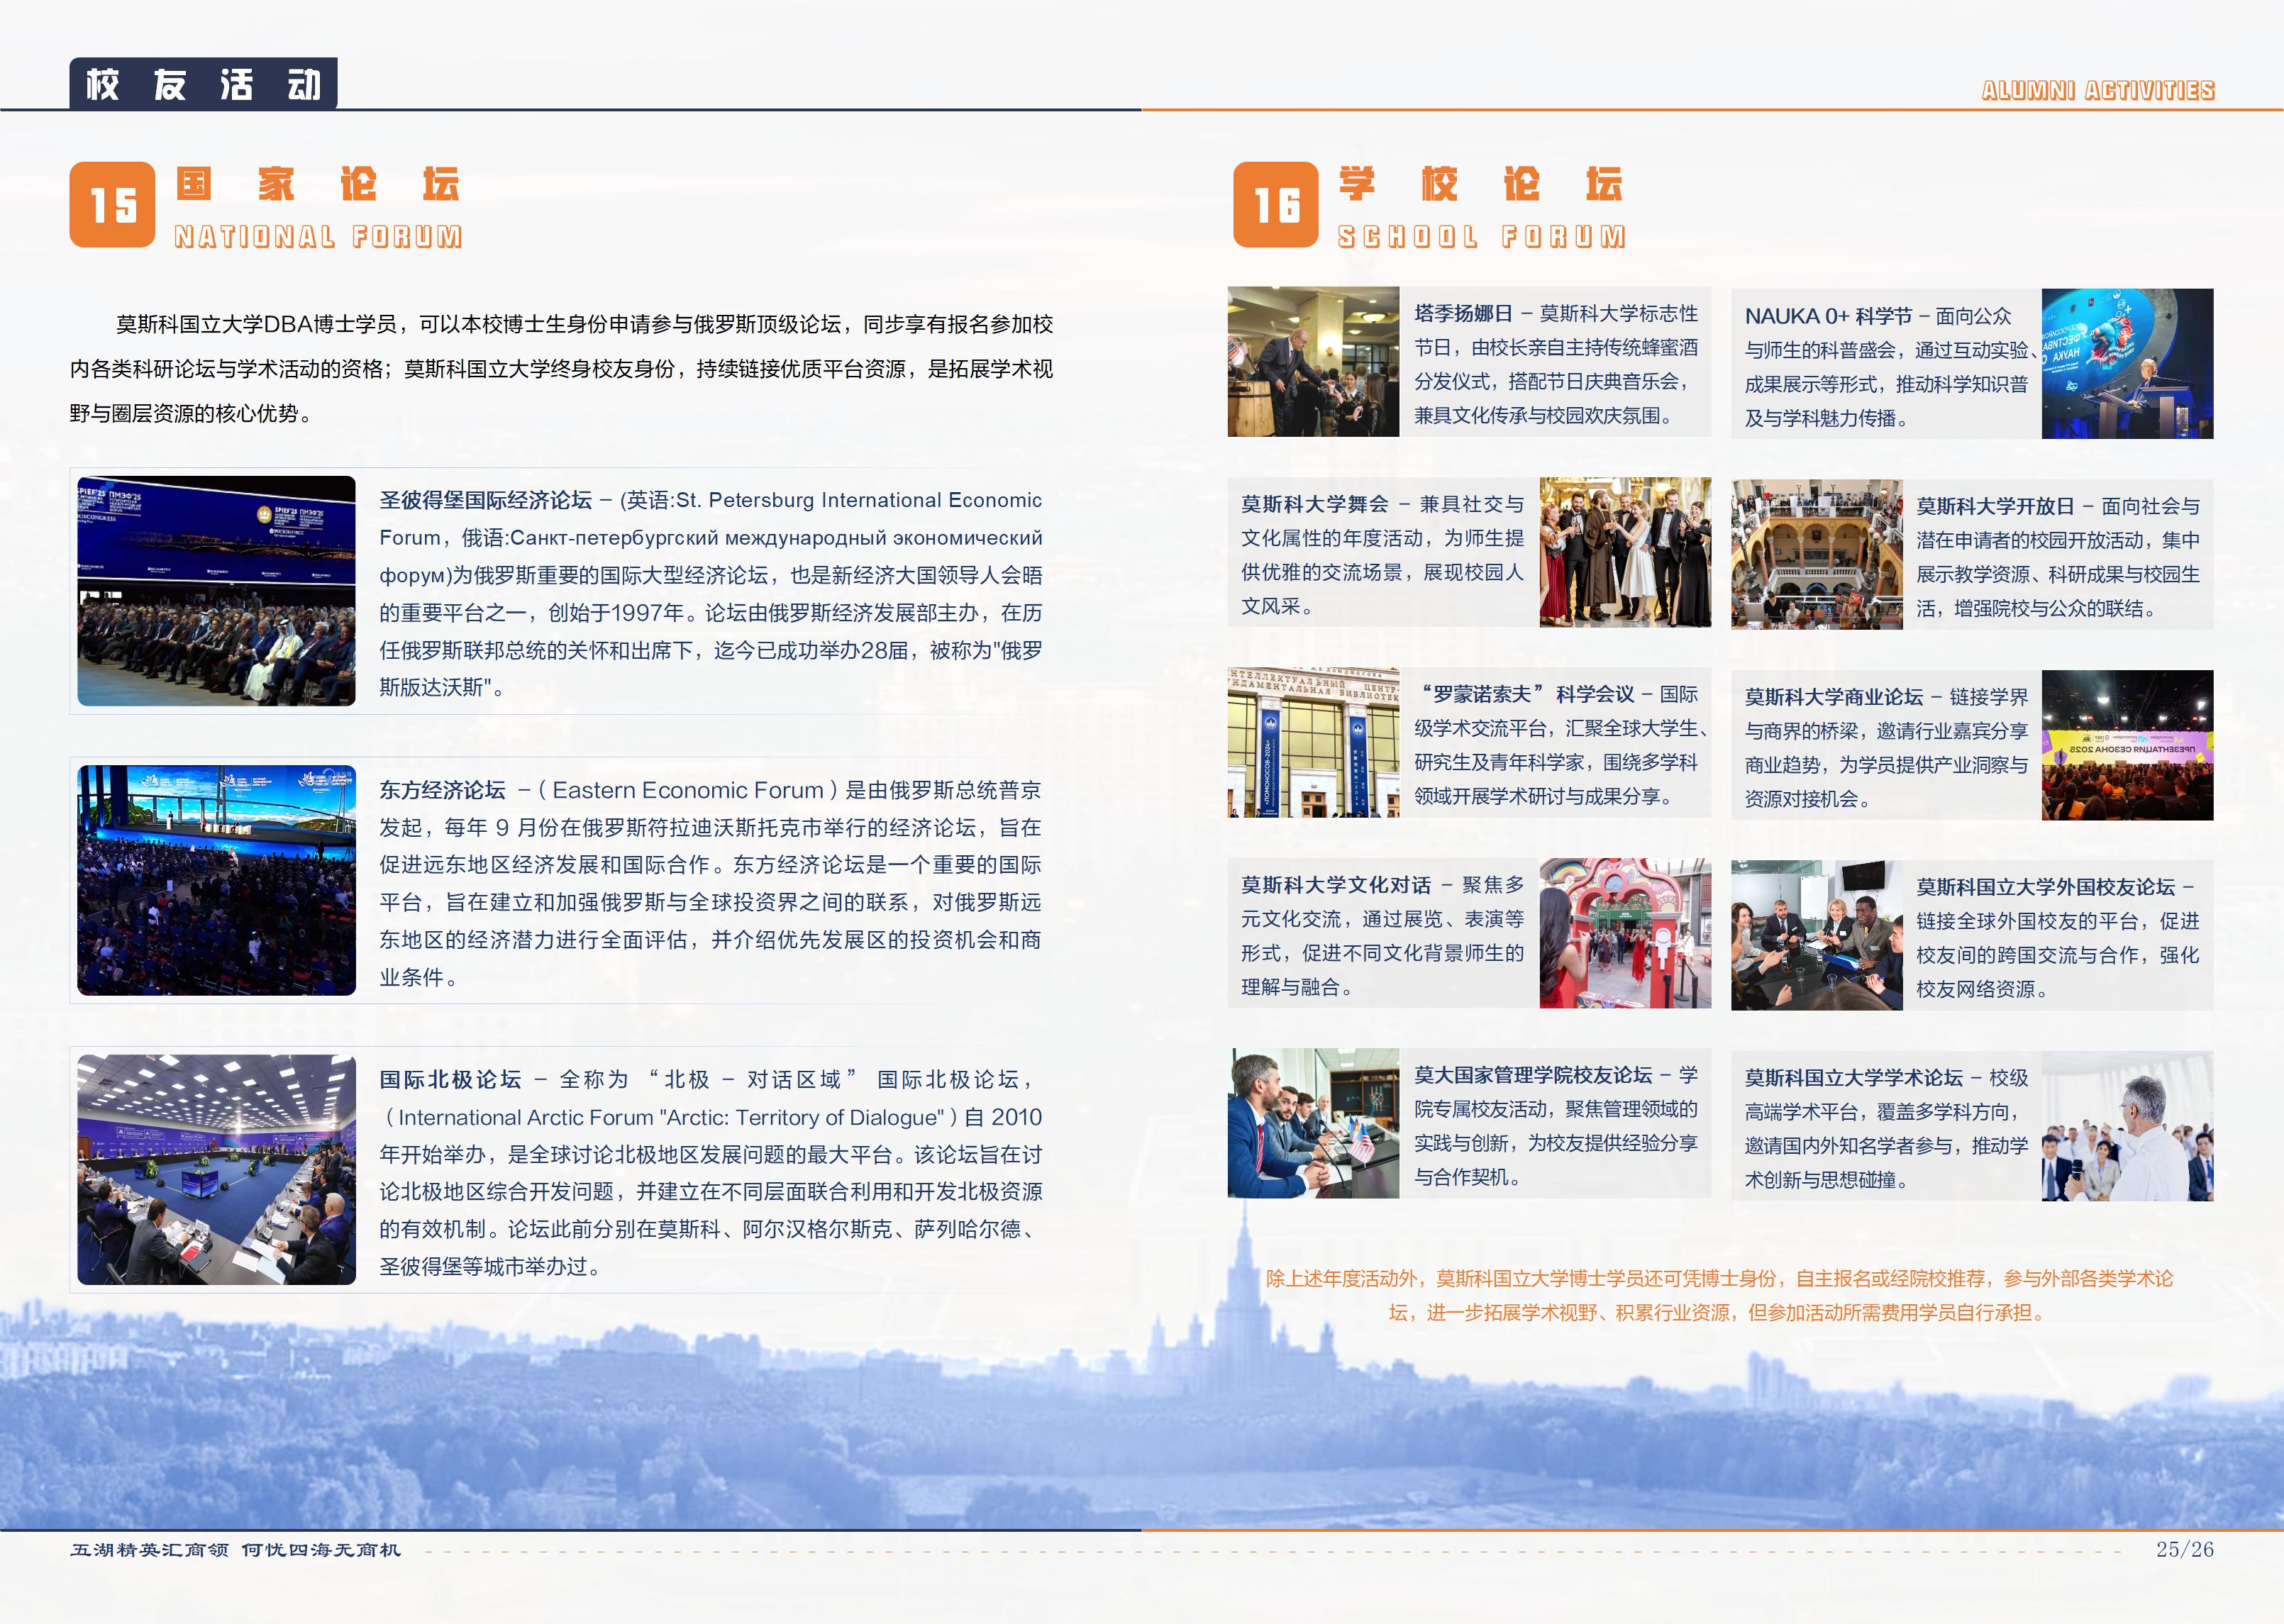Click the orange number 16 badge
This screenshot has height=1624, width=2284.
[x=1275, y=205]
